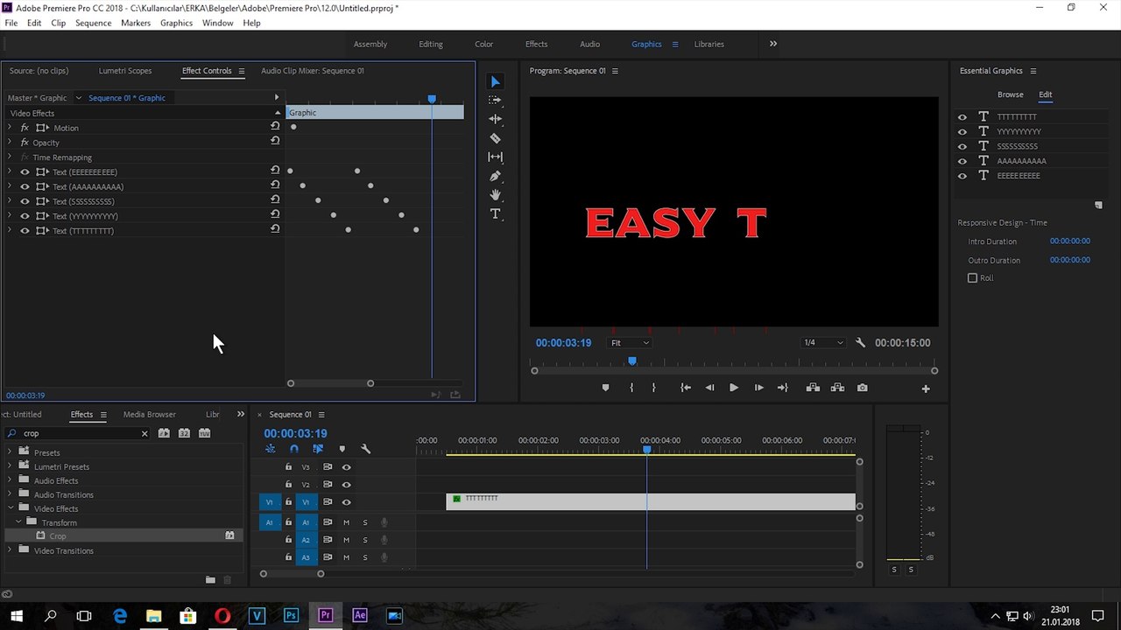Screen dimensions: 1121x630
Task: Open the program monitor settings wrench
Action: point(860,343)
